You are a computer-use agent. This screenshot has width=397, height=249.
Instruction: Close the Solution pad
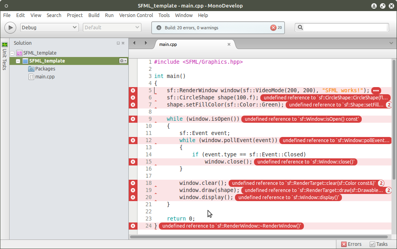(123, 43)
